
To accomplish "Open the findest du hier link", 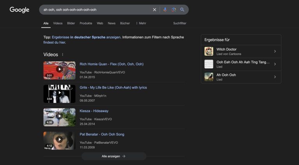I will (x=55, y=43).
